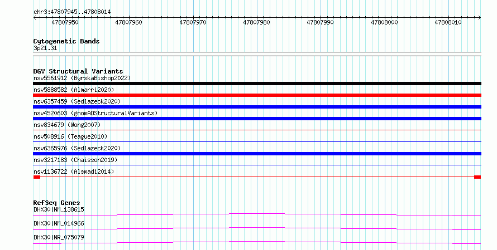Open nsv5888582 (Almarri2020) variant label

(74, 90)
